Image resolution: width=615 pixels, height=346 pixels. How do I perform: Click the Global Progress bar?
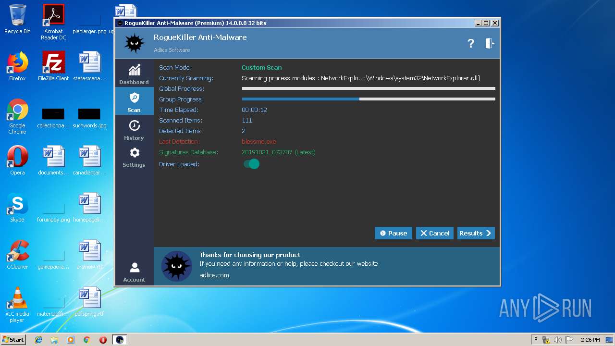(369, 88)
